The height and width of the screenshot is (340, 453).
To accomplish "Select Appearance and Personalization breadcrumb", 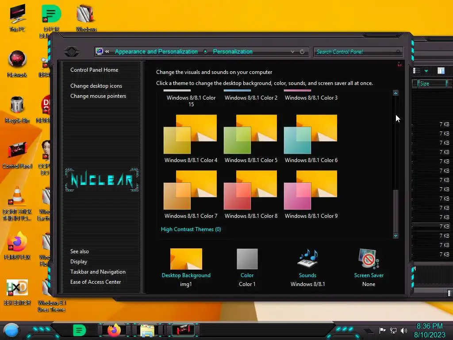I will coord(156,51).
